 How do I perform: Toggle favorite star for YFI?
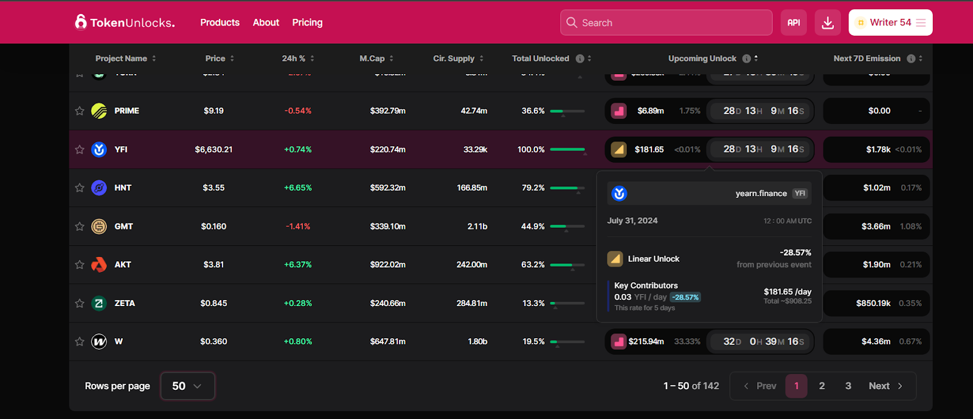[80, 149]
